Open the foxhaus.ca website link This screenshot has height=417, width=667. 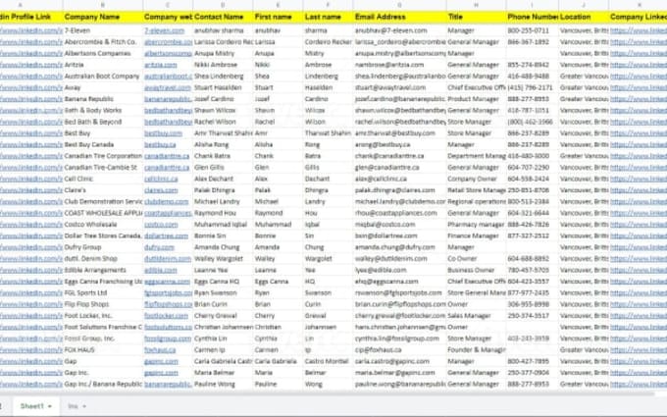[160, 349]
